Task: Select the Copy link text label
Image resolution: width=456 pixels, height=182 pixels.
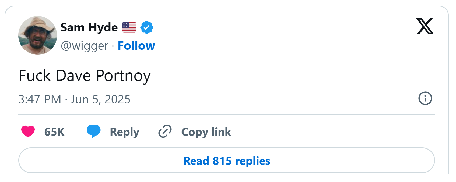Action: 206,132
